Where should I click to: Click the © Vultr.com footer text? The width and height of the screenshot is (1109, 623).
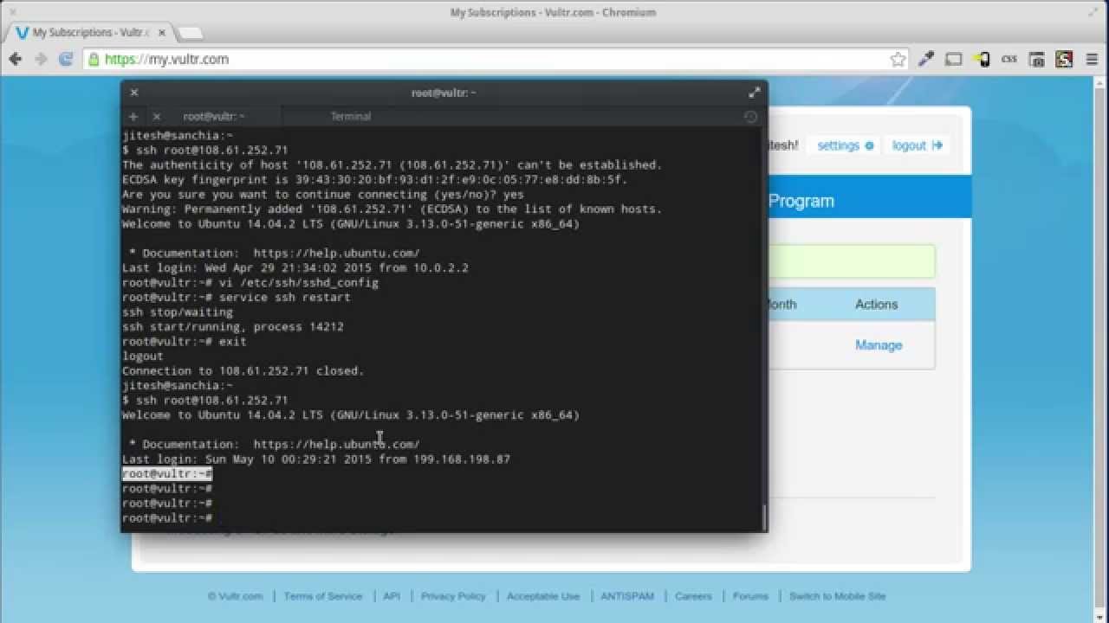(x=235, y=596)
